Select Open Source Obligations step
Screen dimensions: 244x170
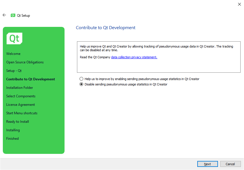click(x=25, y=62)
